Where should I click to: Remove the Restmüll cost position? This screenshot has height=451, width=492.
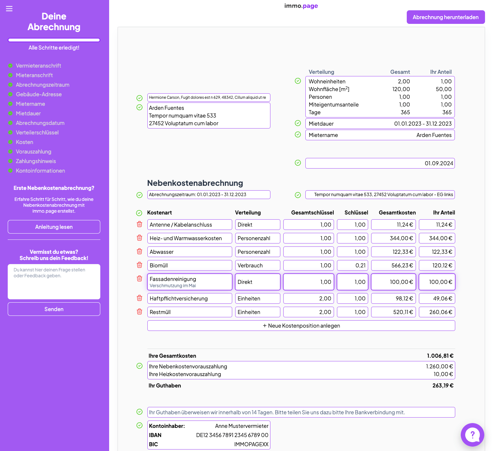tap(139, 311)
